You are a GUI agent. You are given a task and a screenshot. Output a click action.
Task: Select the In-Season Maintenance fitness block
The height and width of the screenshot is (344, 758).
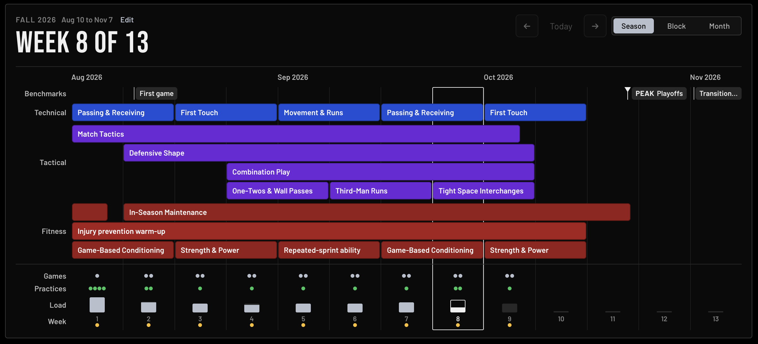pyautogui.click(x=377, y=212)
